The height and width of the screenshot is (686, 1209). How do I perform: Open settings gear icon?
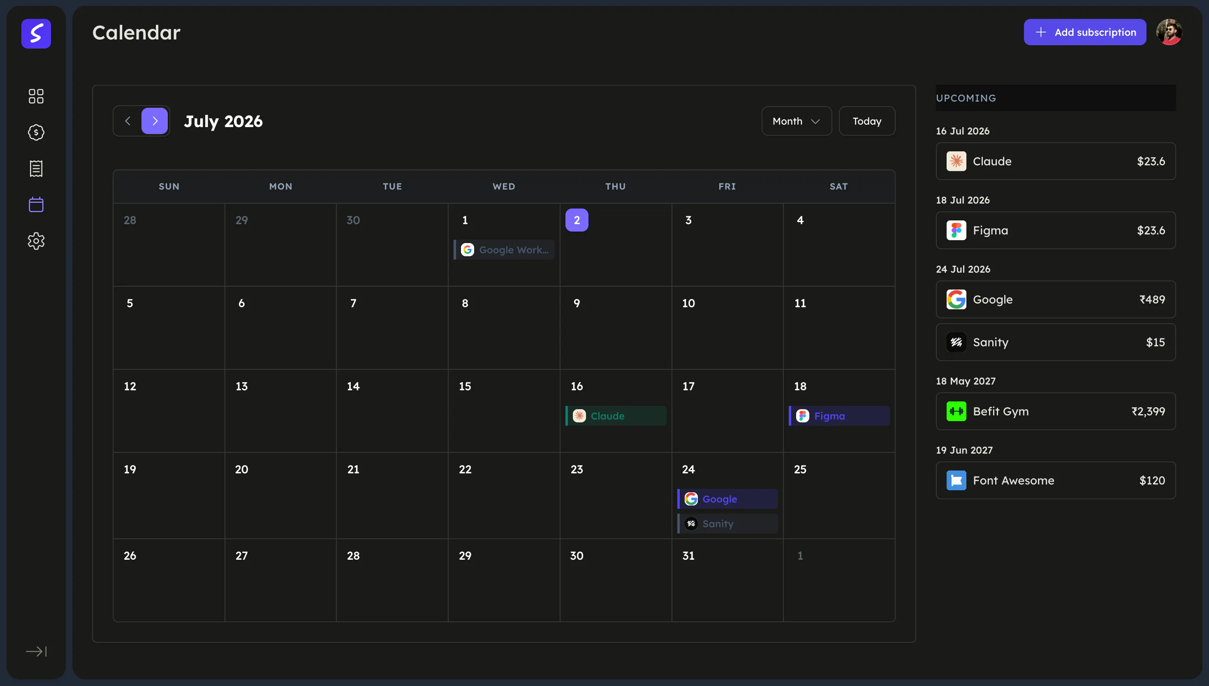pos(36,241)
